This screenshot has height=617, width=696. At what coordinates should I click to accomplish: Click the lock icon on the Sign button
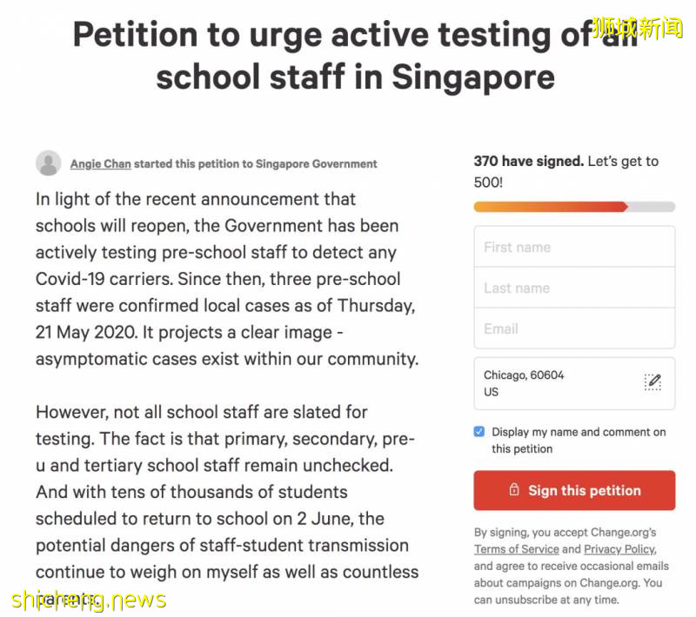tap(514, 490)
